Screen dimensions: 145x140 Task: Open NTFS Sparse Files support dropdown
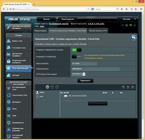tap(79, 74)
